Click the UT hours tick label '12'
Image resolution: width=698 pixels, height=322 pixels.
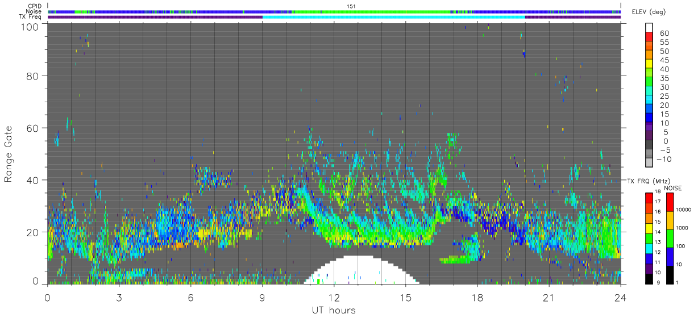pos(334,298)
